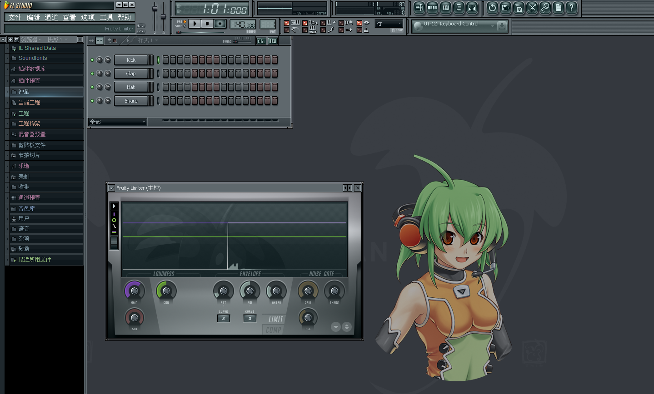The width and height of the screenshot is (654, 394).
Task: Open keyboard editor icon in step sequencer
Action: tap(273, 41)
